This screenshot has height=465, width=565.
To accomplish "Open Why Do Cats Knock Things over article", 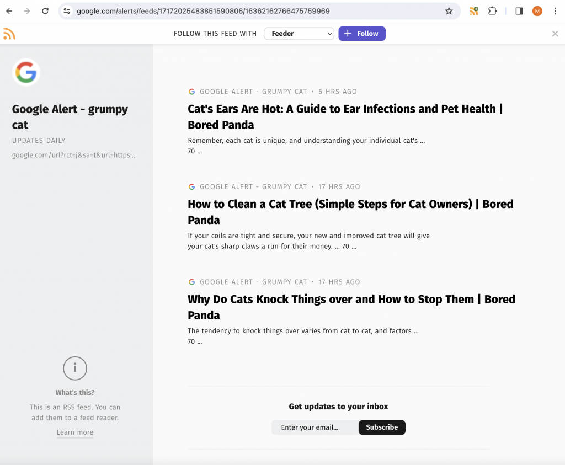I will coord(351,307).
